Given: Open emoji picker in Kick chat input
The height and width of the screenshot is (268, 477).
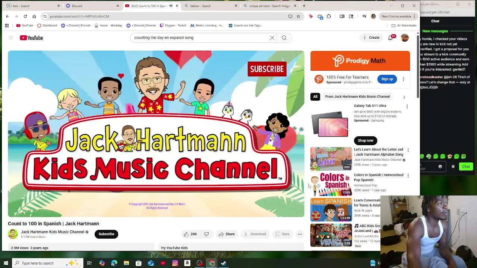Looking at the screenshot, I should tap(440, 167).
